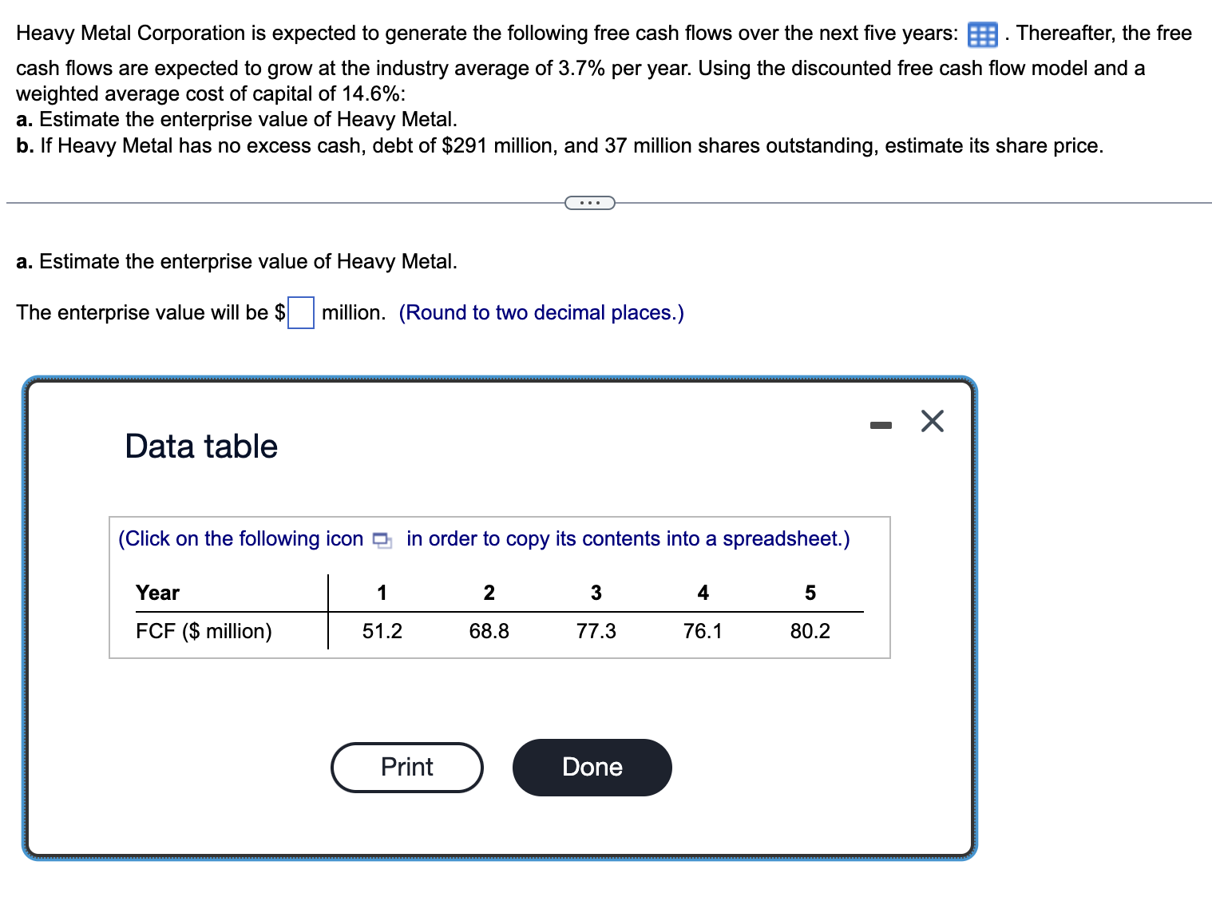
Task: Expand the ellipsis divider control
Action: click(x=591, y=202)
